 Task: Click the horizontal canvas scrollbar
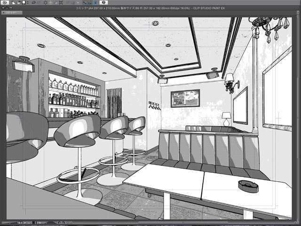click(182, 223)
